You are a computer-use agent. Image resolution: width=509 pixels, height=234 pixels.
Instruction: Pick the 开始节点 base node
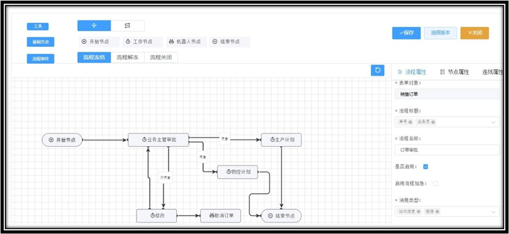tap(99, 42)
